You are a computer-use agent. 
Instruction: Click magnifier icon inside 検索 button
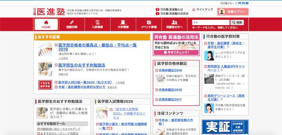click(234, 23)
